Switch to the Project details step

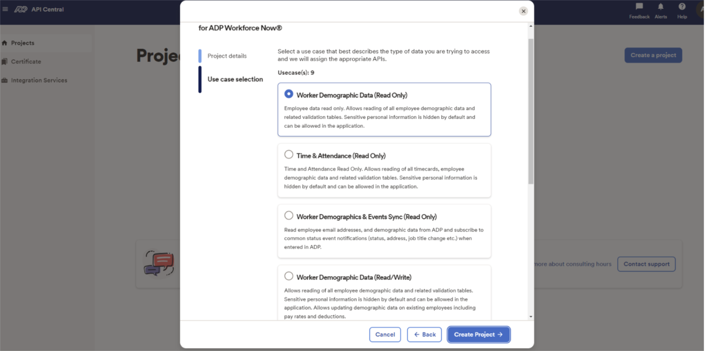[x=228, y=55]
